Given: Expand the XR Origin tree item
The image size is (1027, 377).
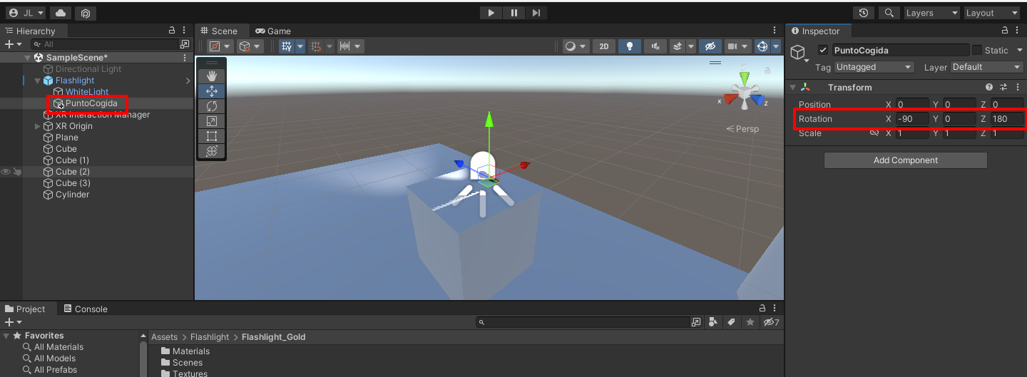Looking at the screenshot, I should click(38, 126).
